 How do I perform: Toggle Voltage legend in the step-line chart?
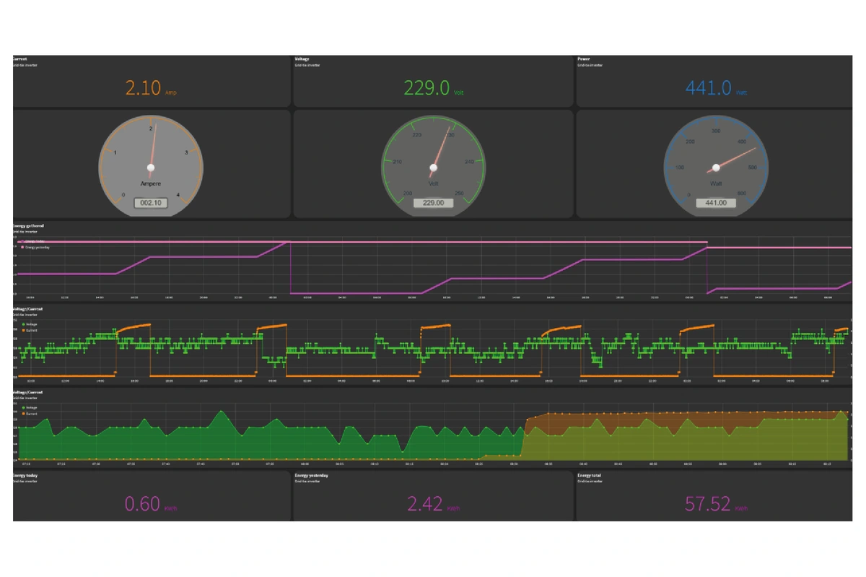tap(30, 324)
